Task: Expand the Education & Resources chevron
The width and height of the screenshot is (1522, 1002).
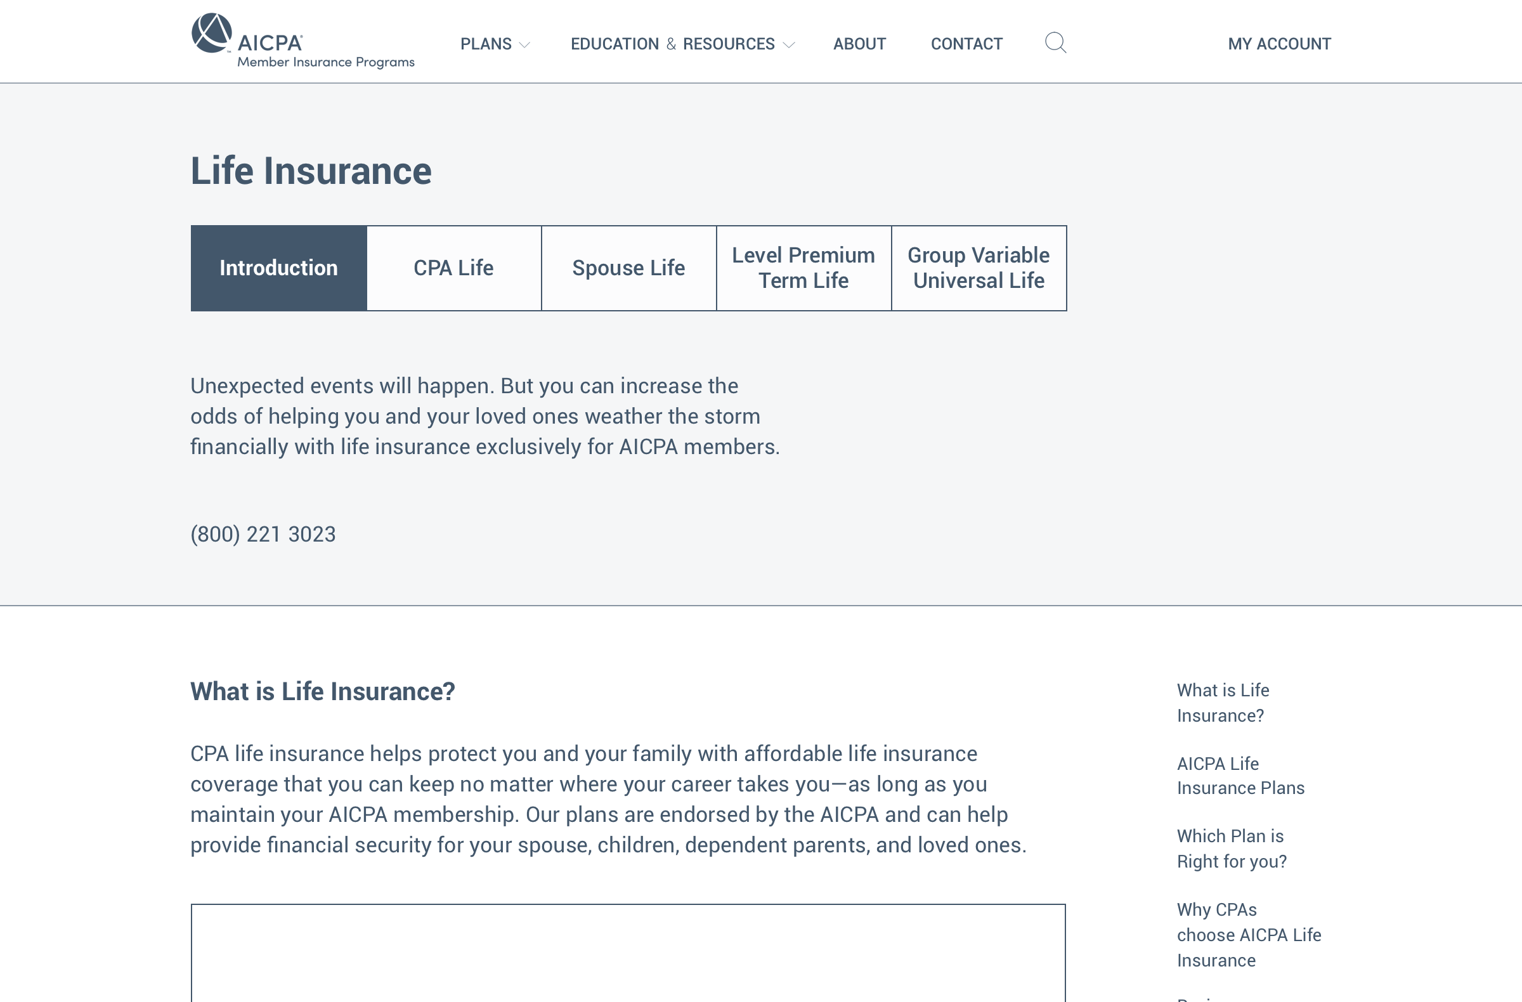Action: [789, 45]
